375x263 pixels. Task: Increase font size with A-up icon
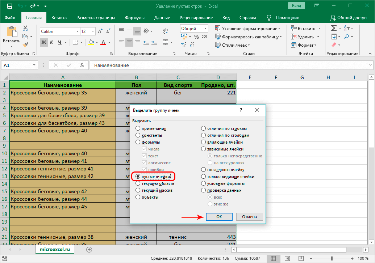(100, 31)
